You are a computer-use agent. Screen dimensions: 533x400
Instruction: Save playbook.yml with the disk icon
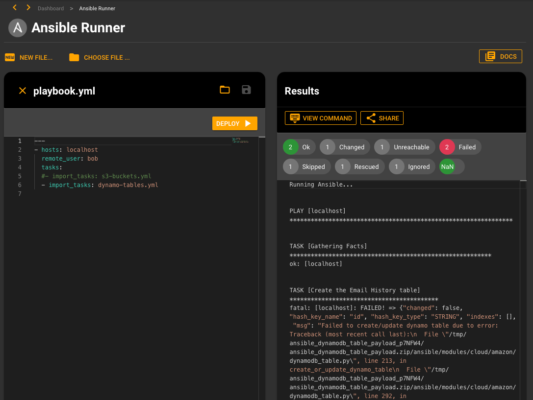tap(246, 90)
